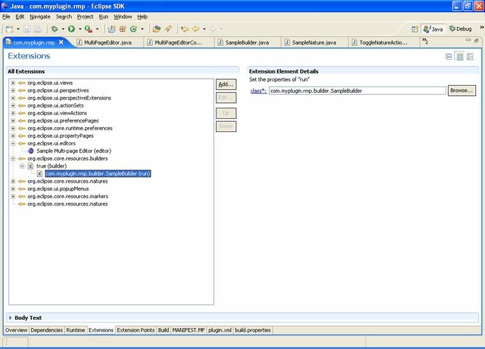Expand org.eclipse.ui.popupMenus node

(13, 189)
